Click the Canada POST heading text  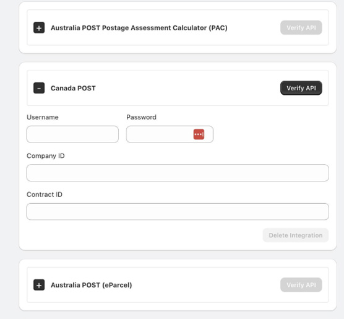pos(73,89)
